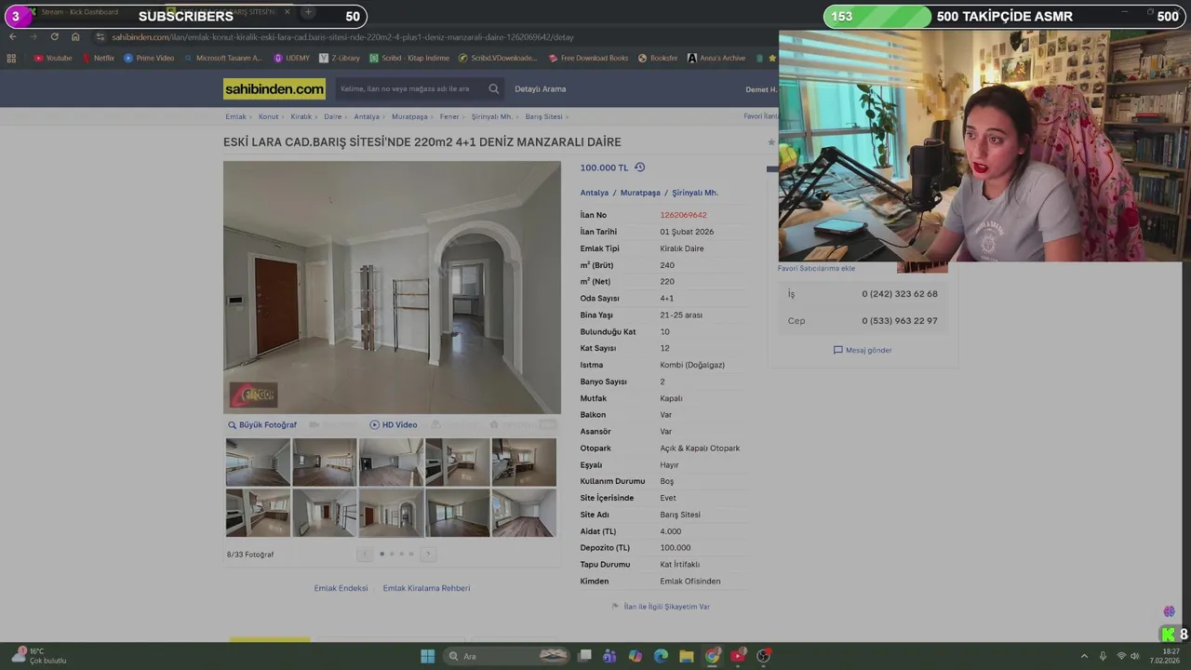Image resolution: width=1191 pixels, height=670 pixels.
Task: Open the Free Download Books bookmark
Action: 589,58
